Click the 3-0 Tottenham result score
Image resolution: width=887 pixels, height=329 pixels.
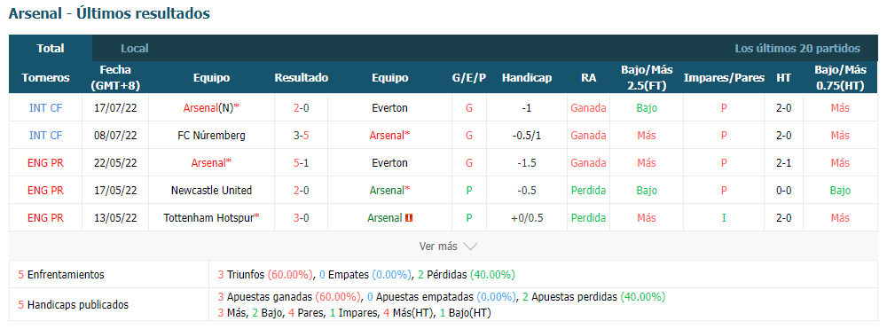point(301,217)
